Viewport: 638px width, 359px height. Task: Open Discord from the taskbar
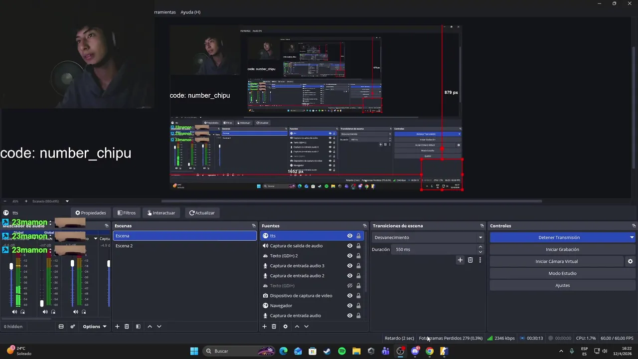(415, 351)
